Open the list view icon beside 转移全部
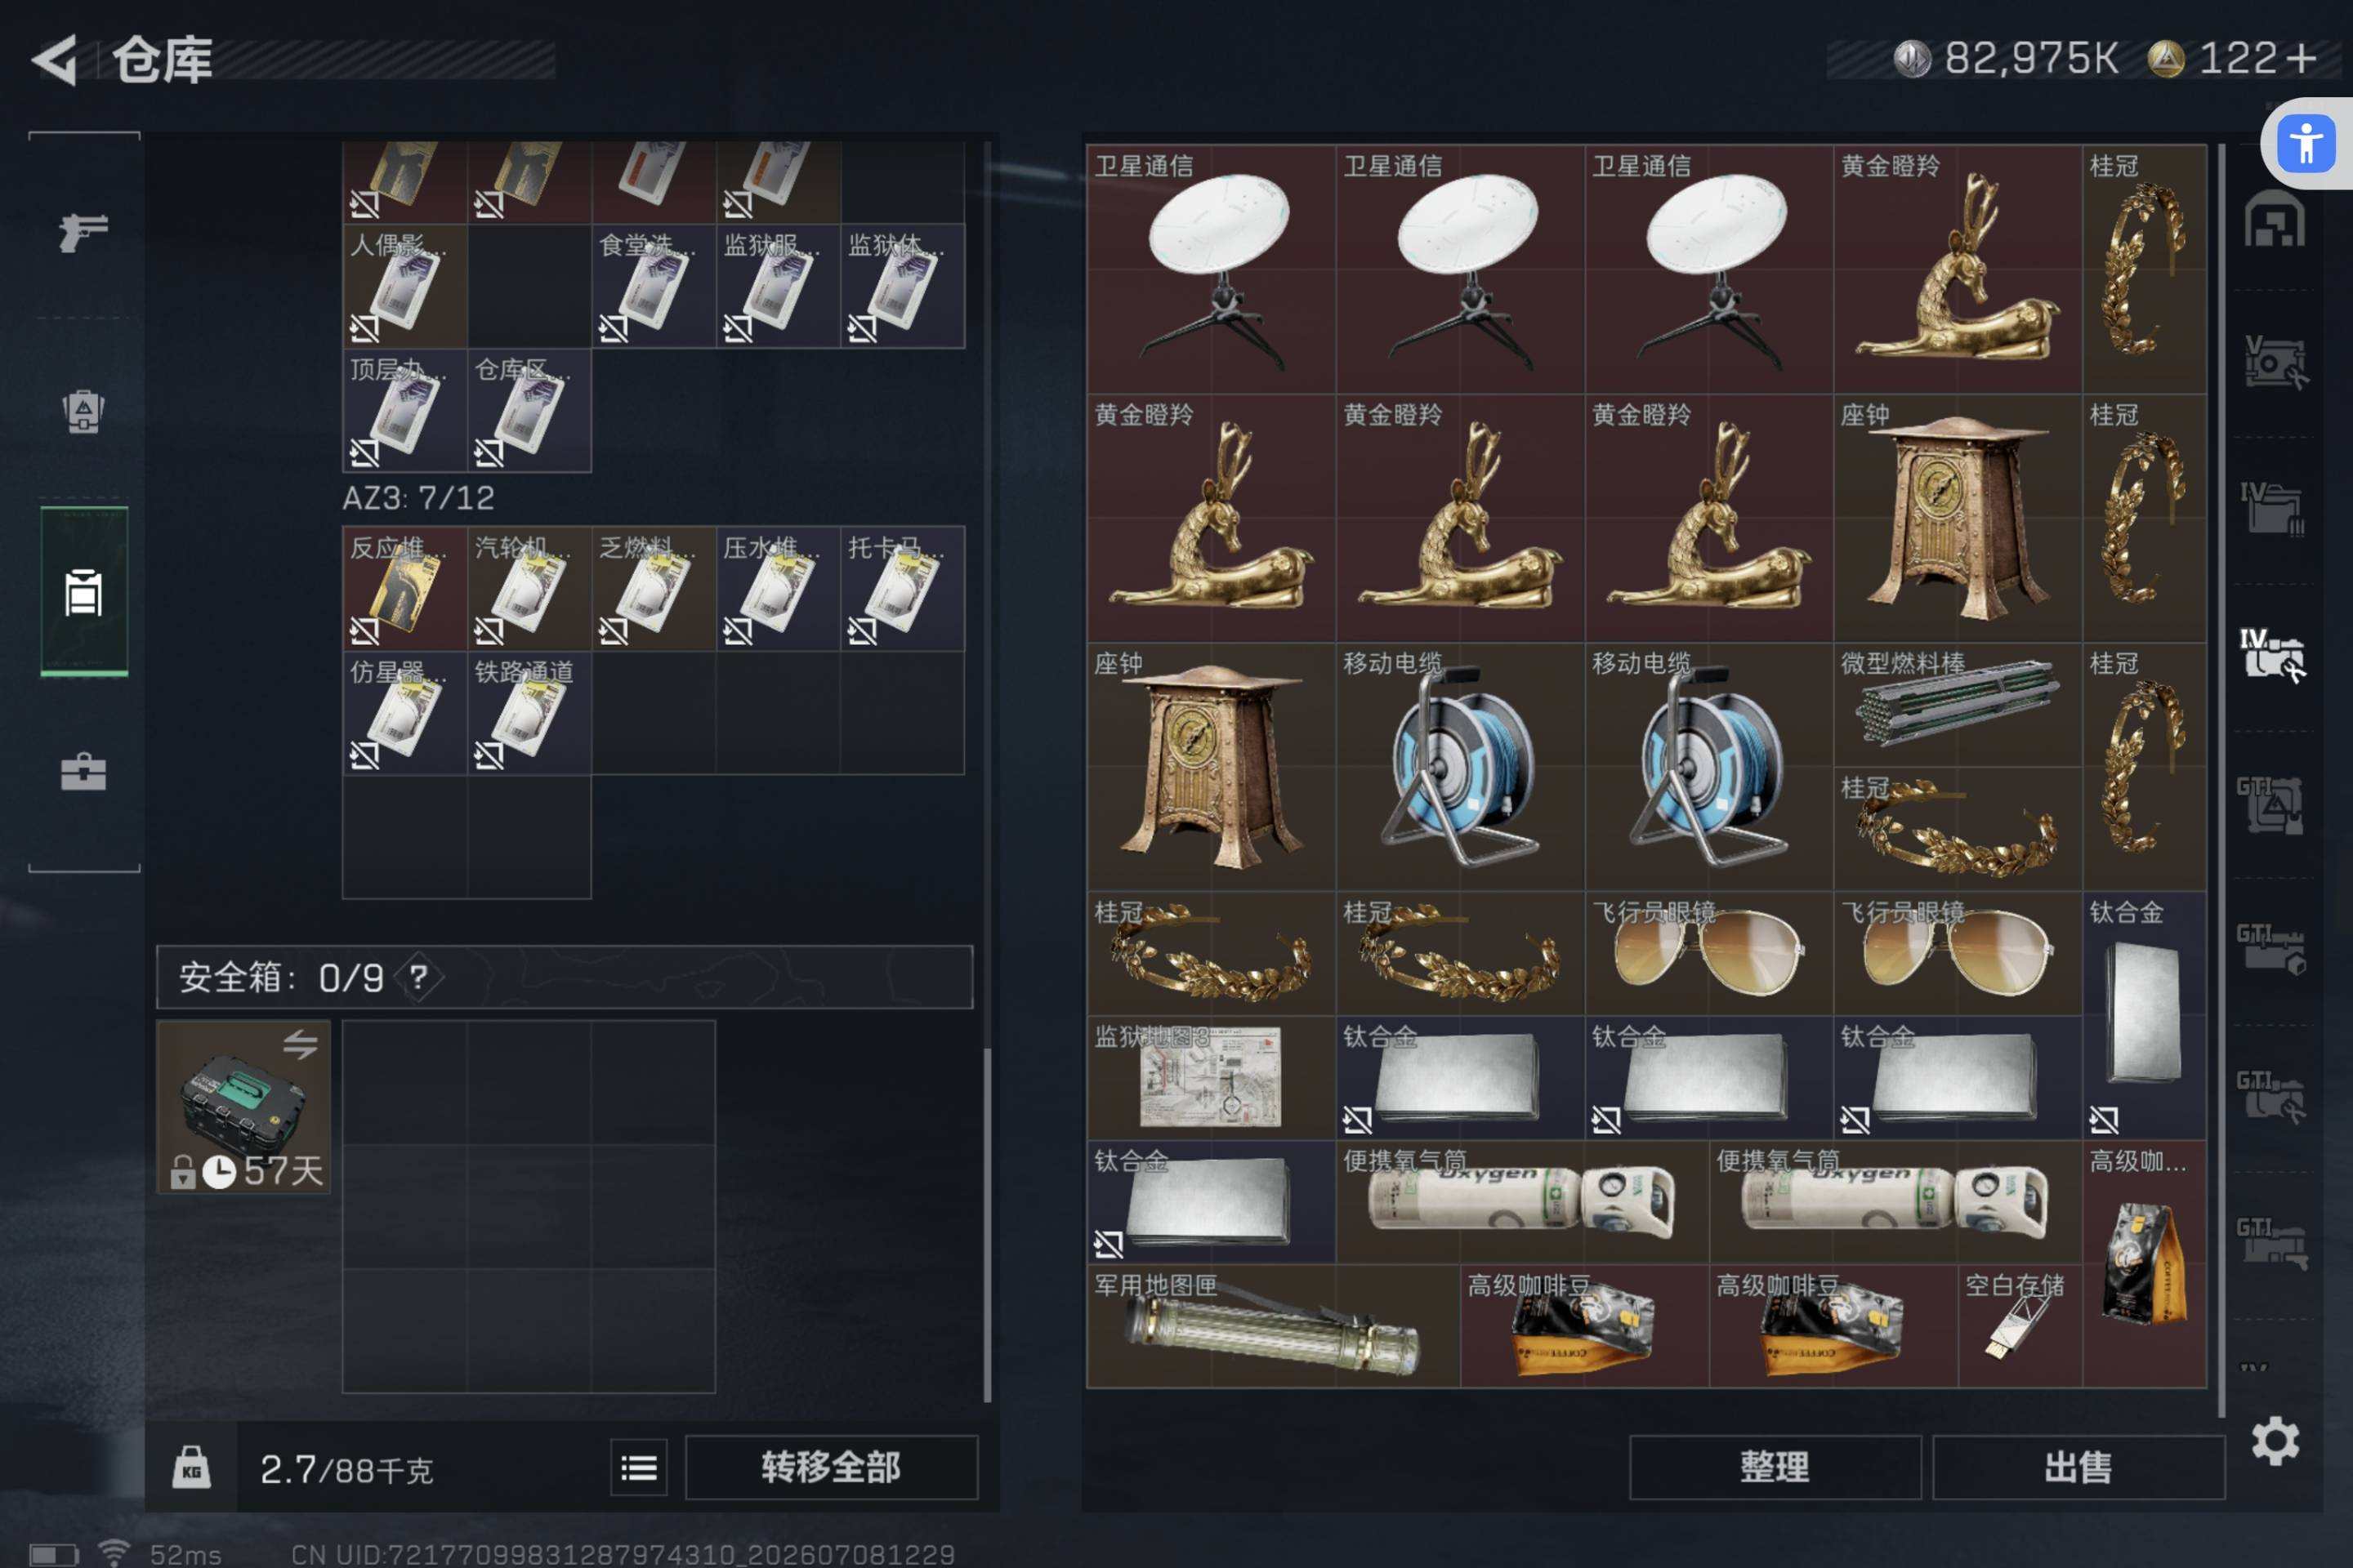The image size is (2353, 1568). click(x=638, y=1467)
